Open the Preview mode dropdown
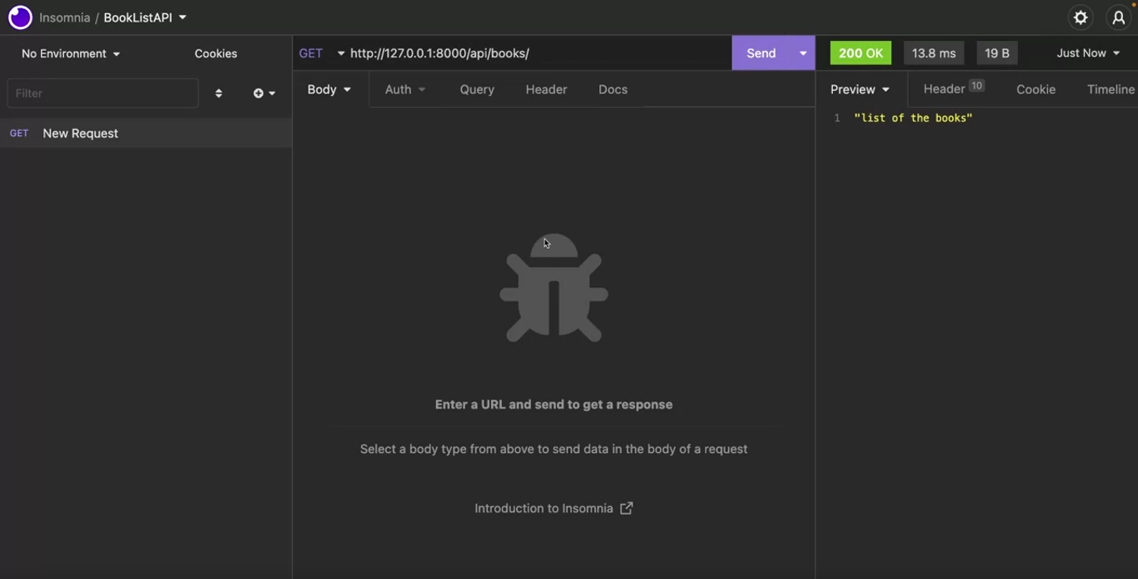The height and width of the screenshot is (579, 1138). click(x=860, y=89)
